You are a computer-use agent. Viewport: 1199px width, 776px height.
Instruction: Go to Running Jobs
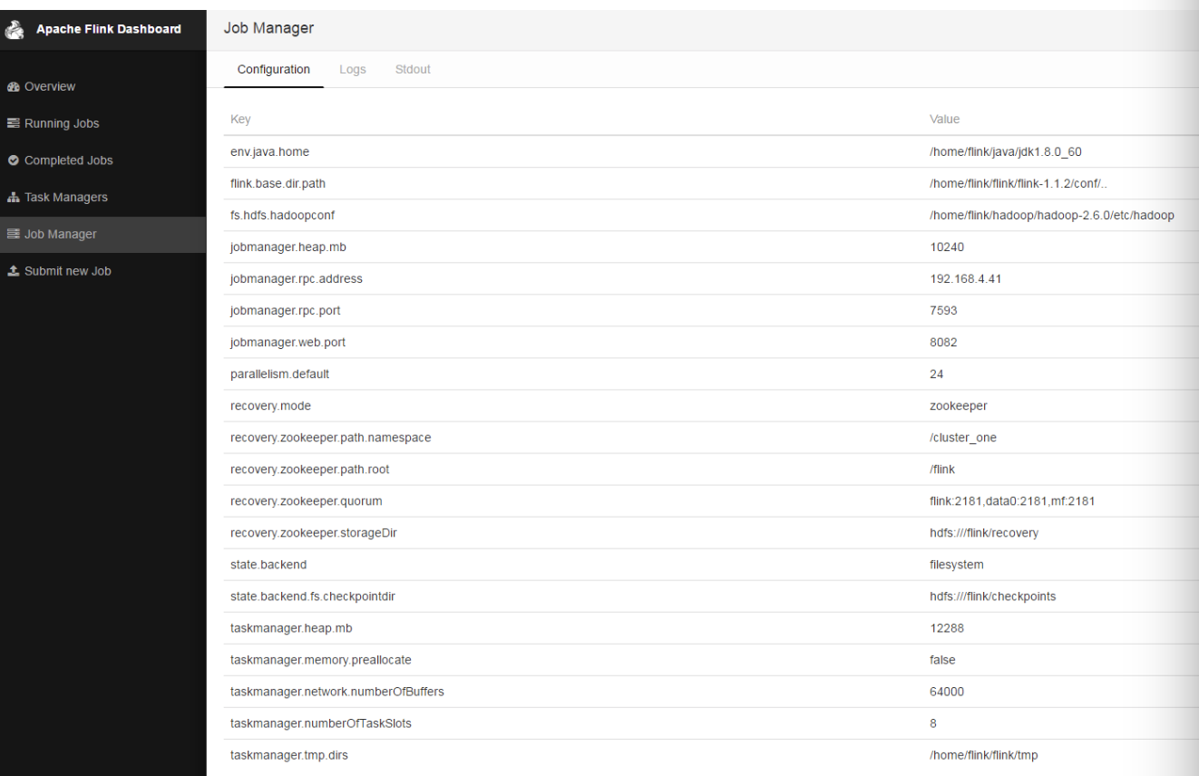[x=62, y=123]
